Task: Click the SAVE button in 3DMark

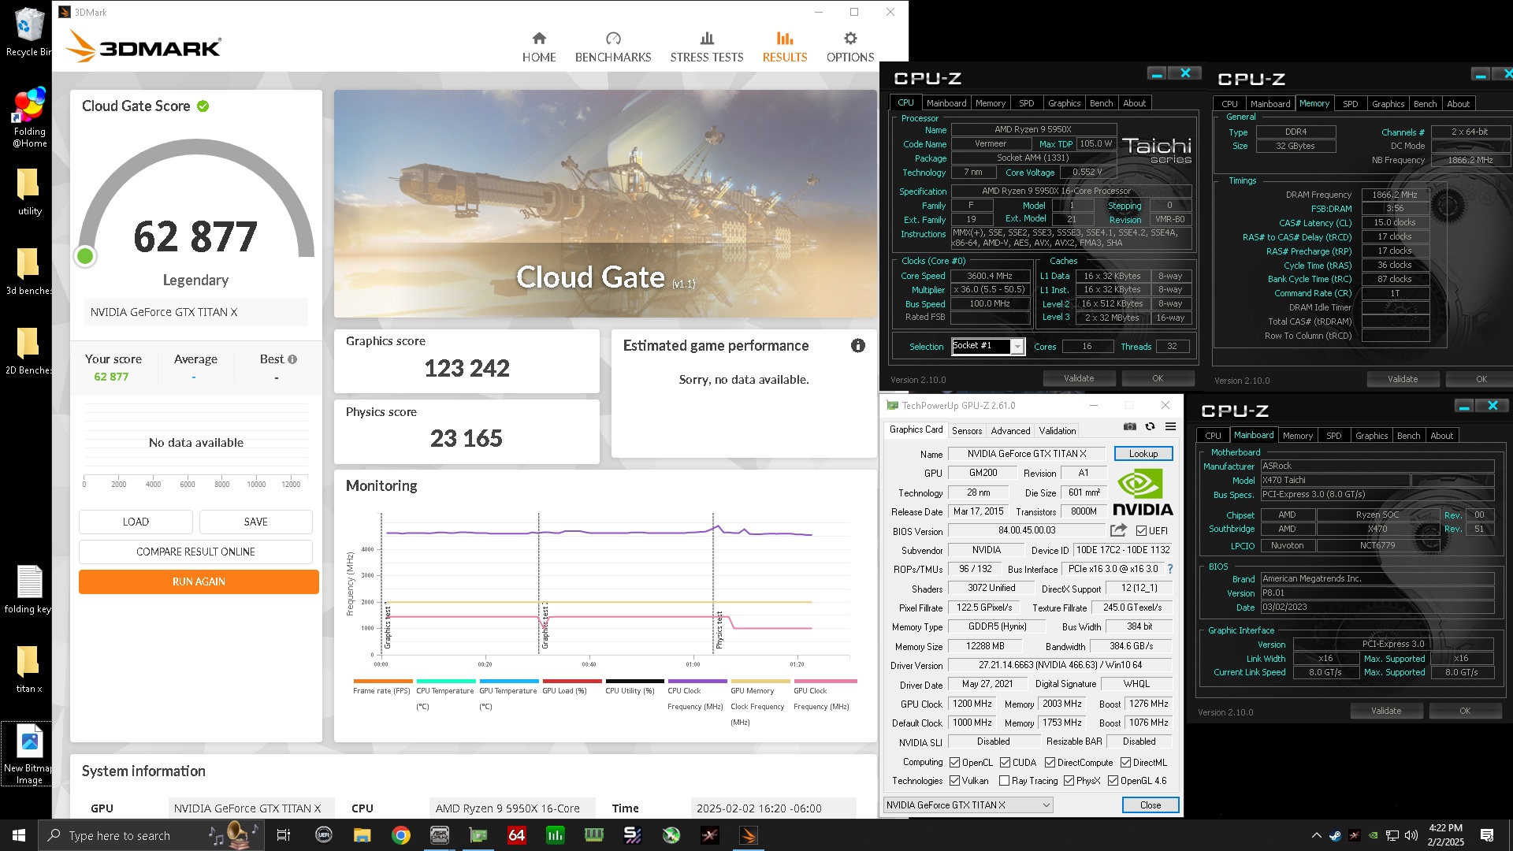Action: click(256, 522)
